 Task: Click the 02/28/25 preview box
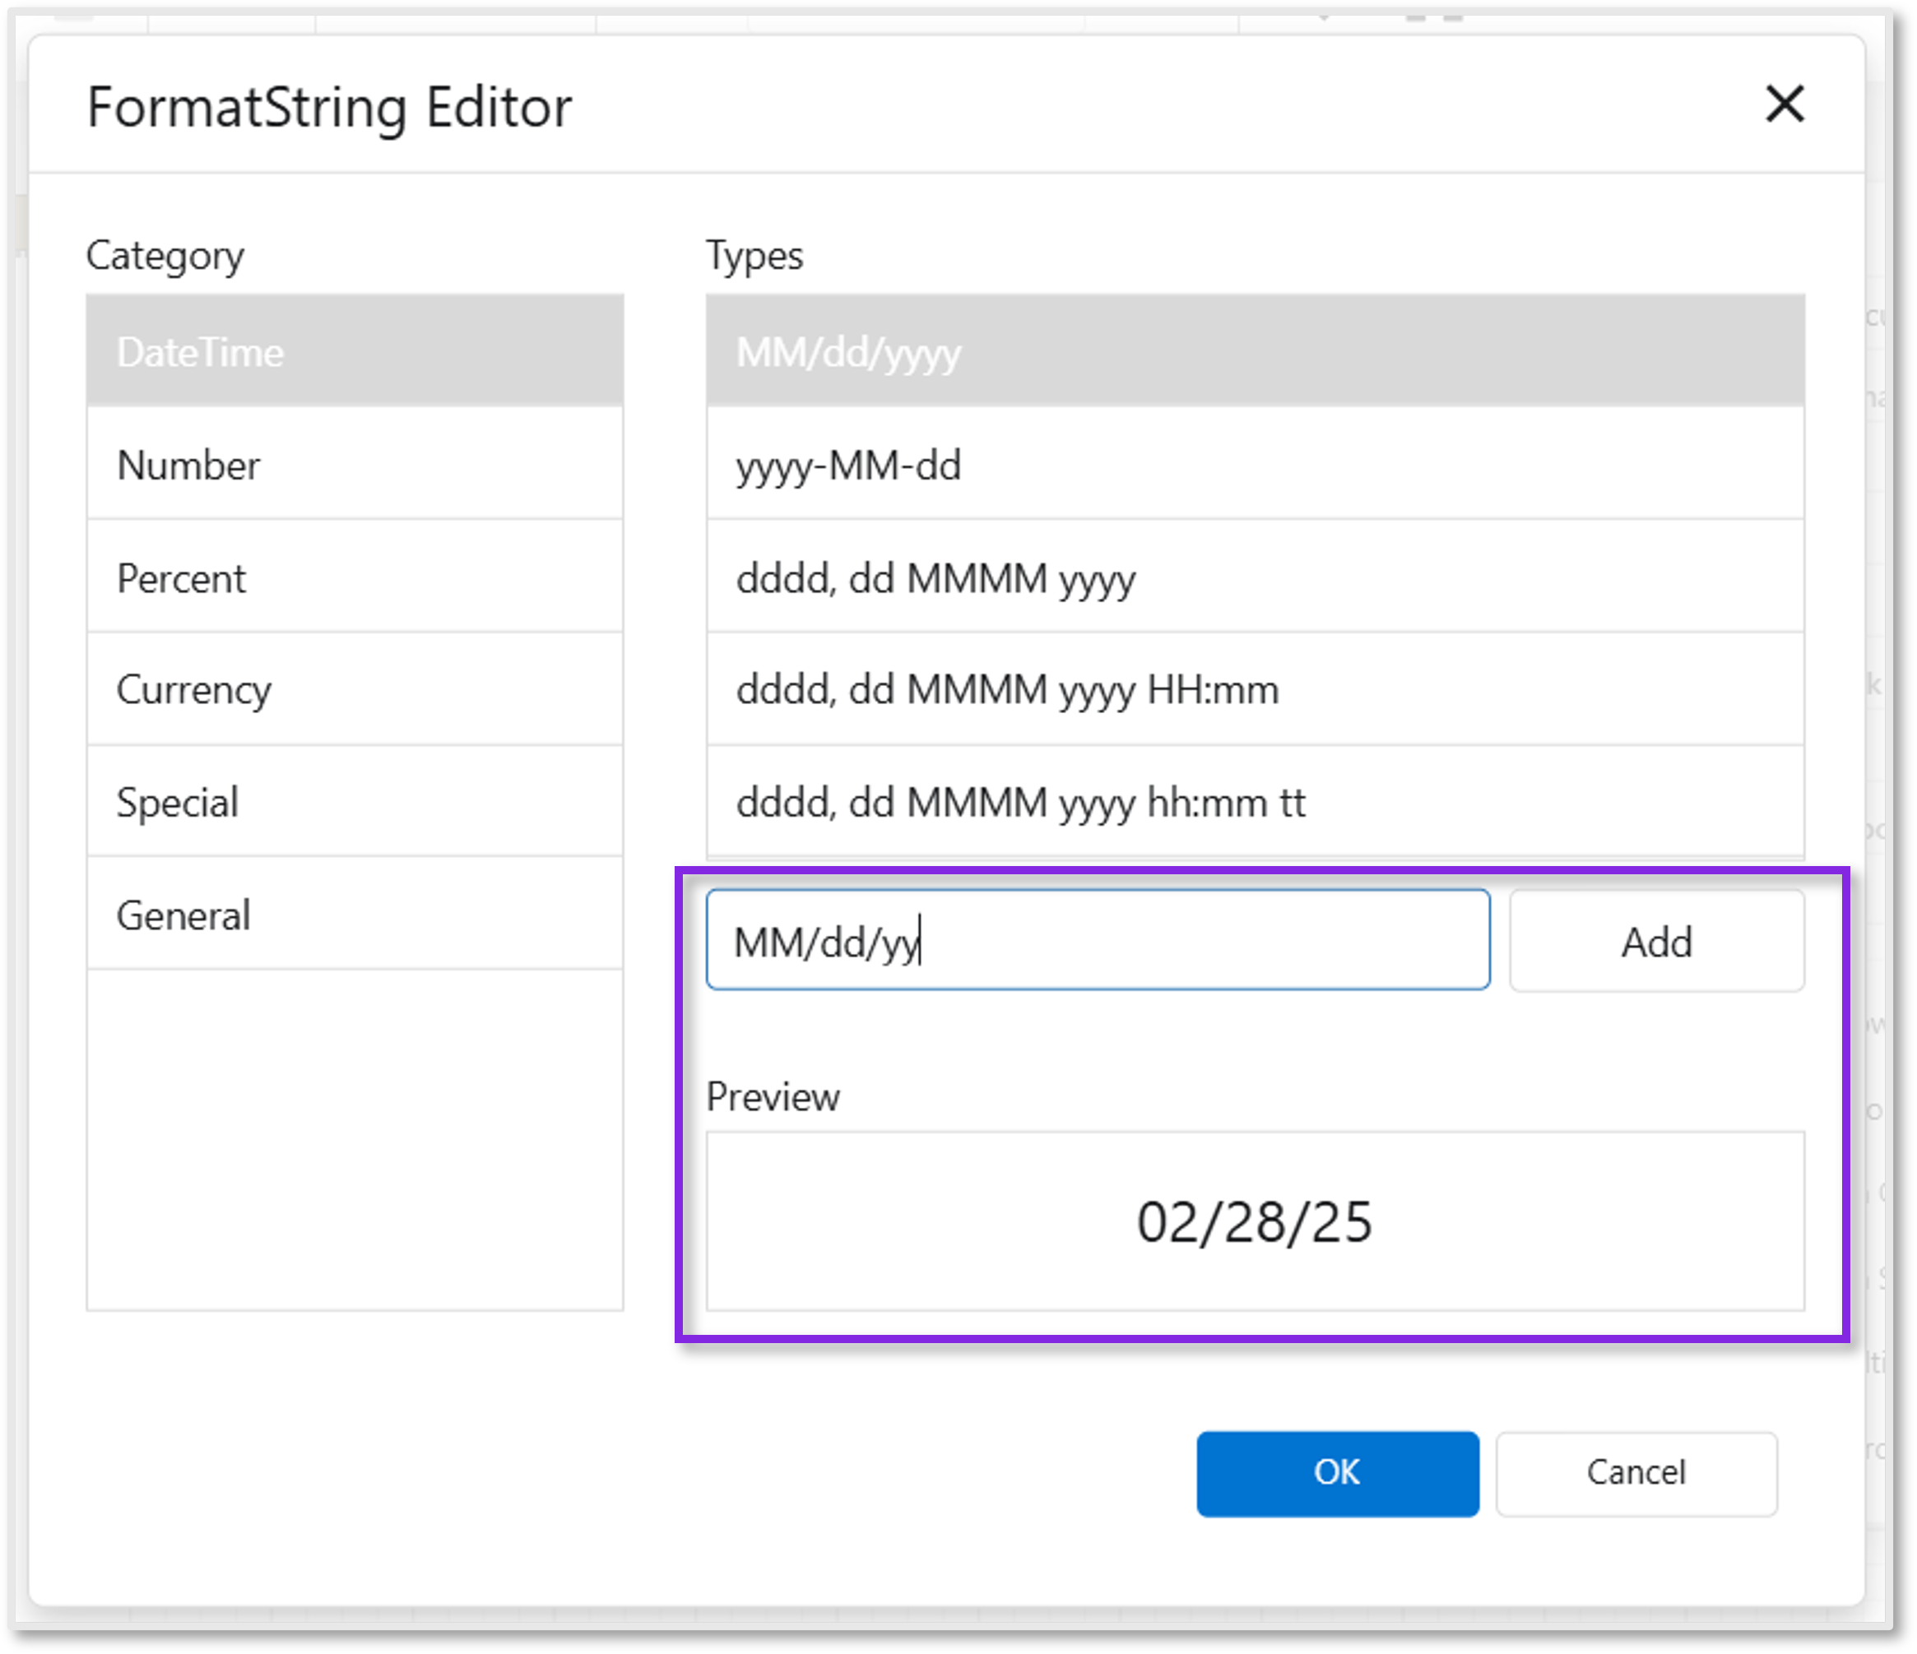(1255, 1221)
